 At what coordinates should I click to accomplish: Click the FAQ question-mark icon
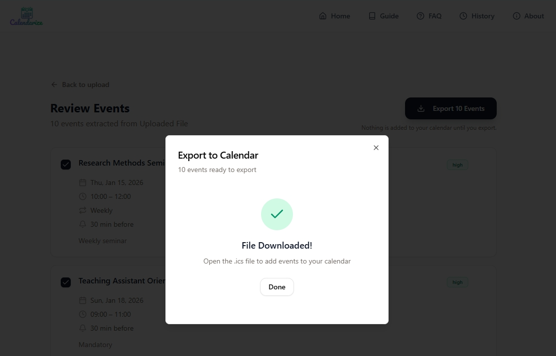[420, 16]
